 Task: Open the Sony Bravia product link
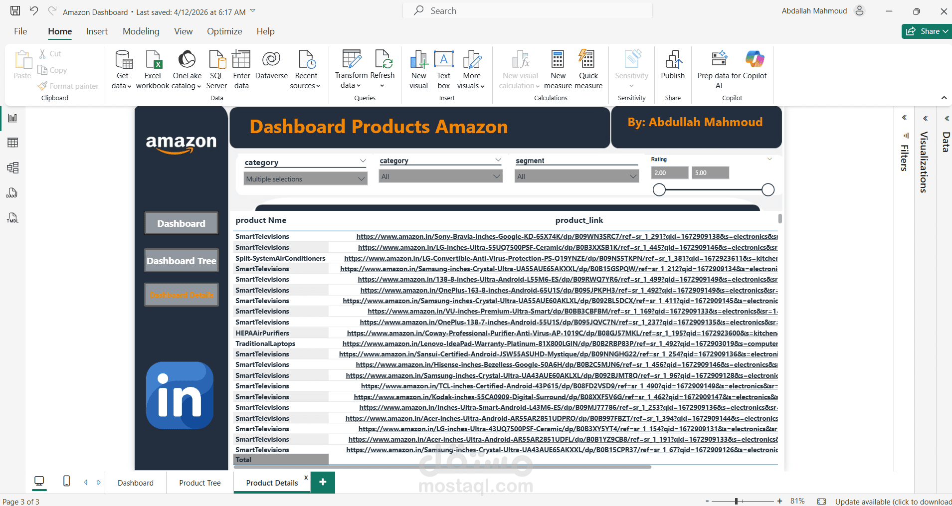coord(567,236)
